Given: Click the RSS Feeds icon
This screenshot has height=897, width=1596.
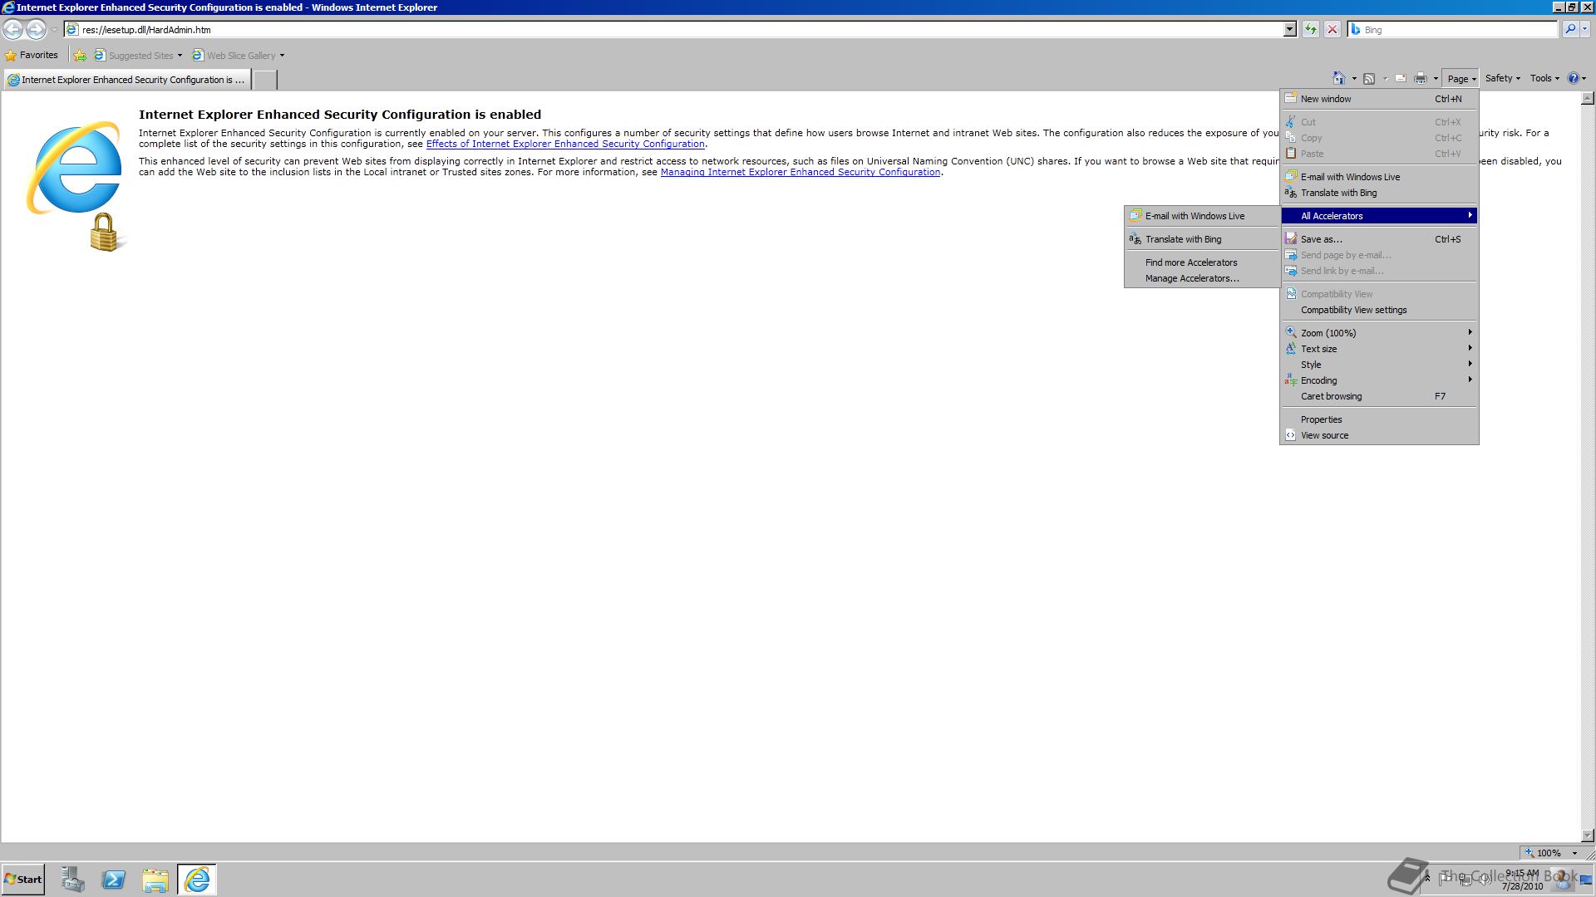Looking at the screenshot, I should tap(1369, 78).
